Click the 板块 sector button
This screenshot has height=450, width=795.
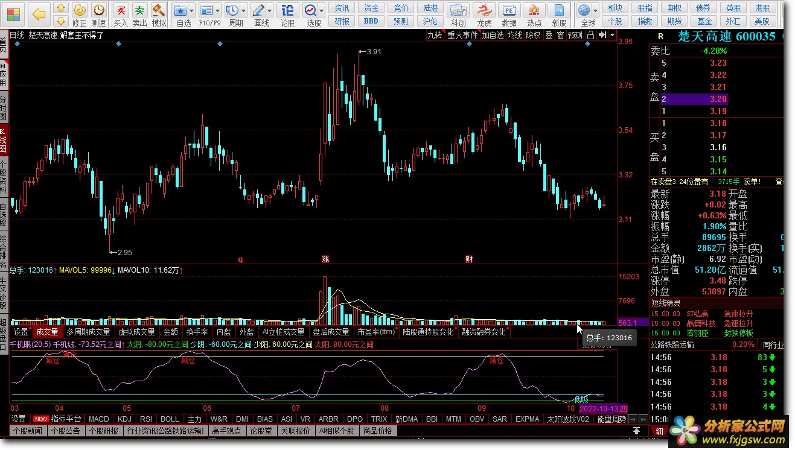615,8
